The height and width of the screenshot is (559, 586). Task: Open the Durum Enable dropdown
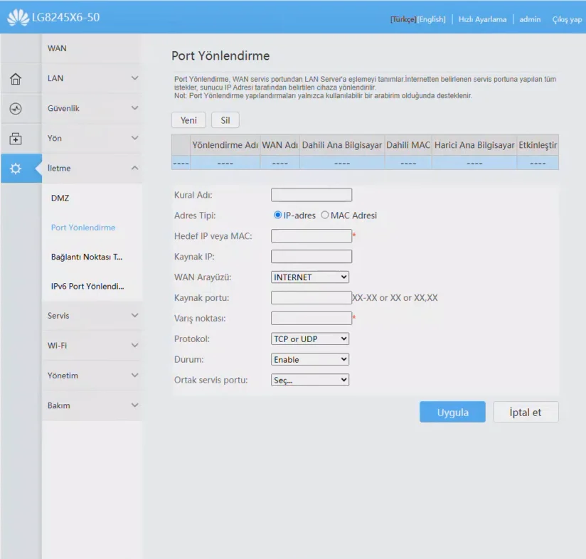[310, 359]
